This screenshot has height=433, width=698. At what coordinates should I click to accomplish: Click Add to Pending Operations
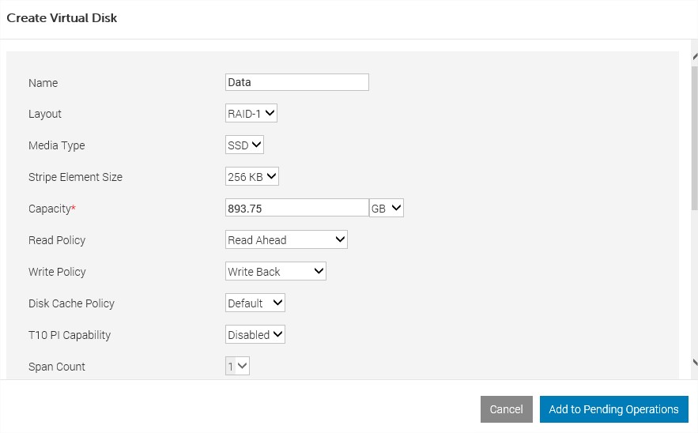point(613,409)
